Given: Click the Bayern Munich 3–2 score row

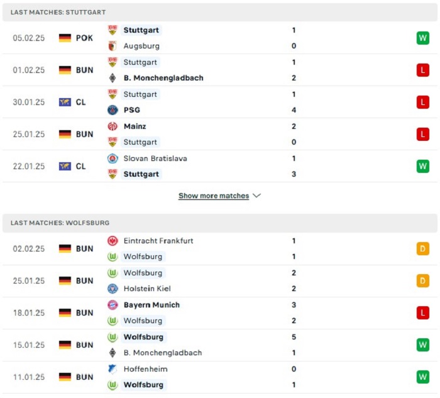Looking at the screenshot, I should pyautogui.click(x=220, y=313).
